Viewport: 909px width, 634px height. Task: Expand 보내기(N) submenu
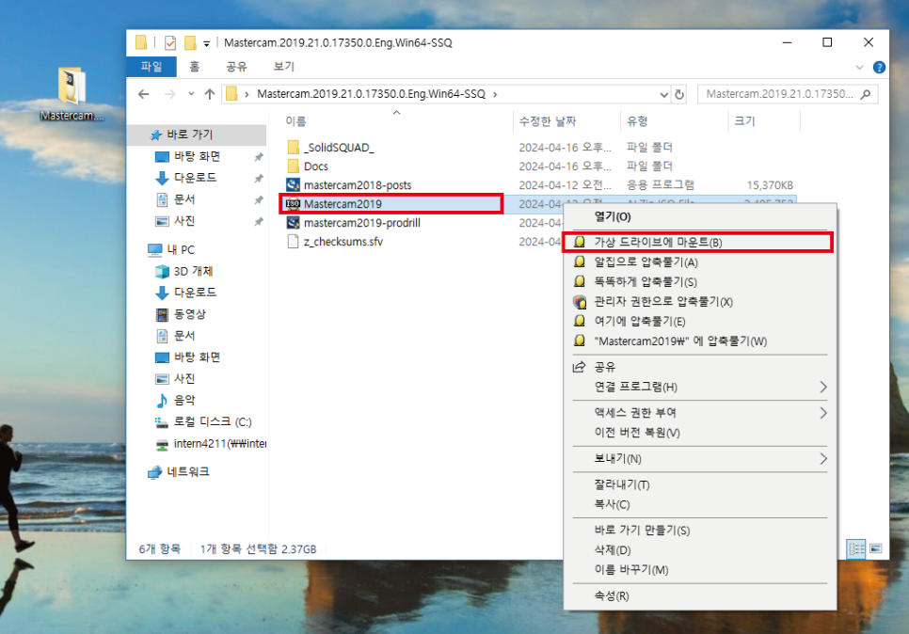coord(700,458)
